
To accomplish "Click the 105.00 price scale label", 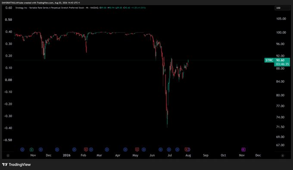I will [281, 19].
